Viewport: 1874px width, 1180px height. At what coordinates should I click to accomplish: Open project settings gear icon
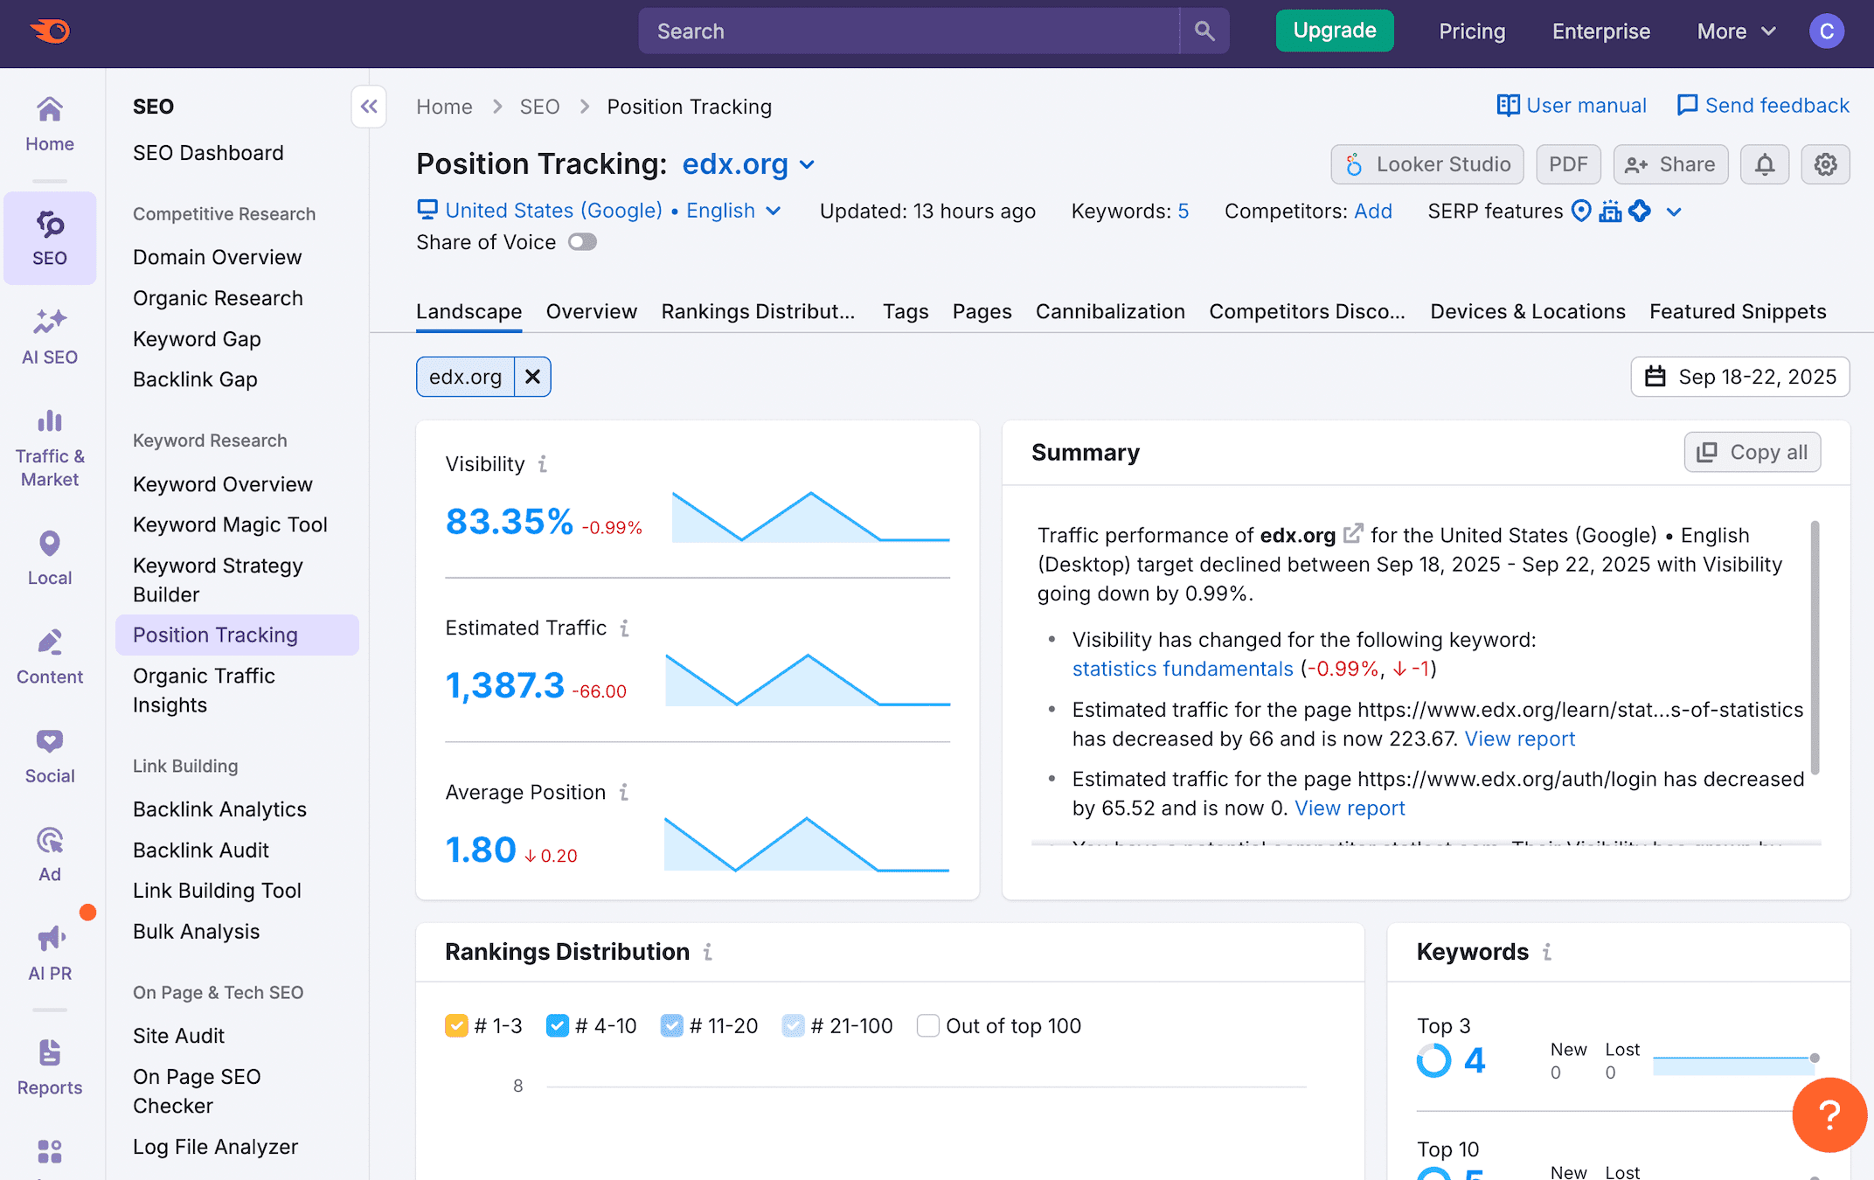point(1825,164)
